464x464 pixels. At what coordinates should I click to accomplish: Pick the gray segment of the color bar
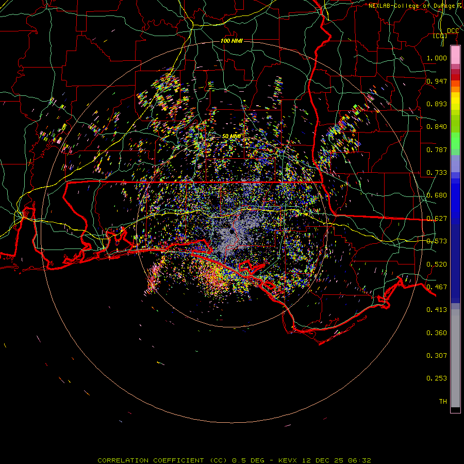[455, 358]
